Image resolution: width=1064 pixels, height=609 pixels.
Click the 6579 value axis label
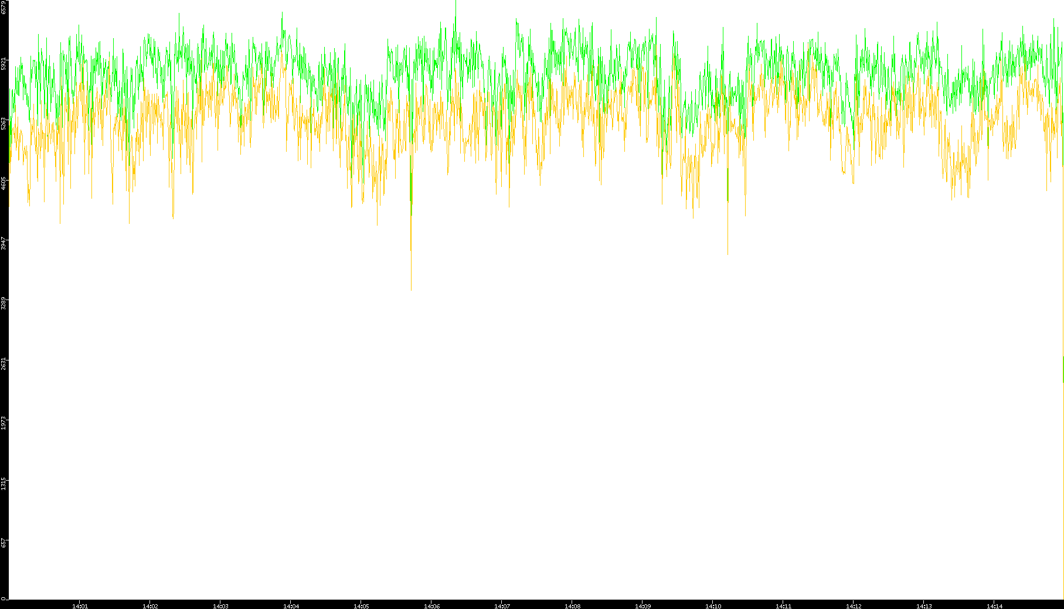click(x=4, y=7)
